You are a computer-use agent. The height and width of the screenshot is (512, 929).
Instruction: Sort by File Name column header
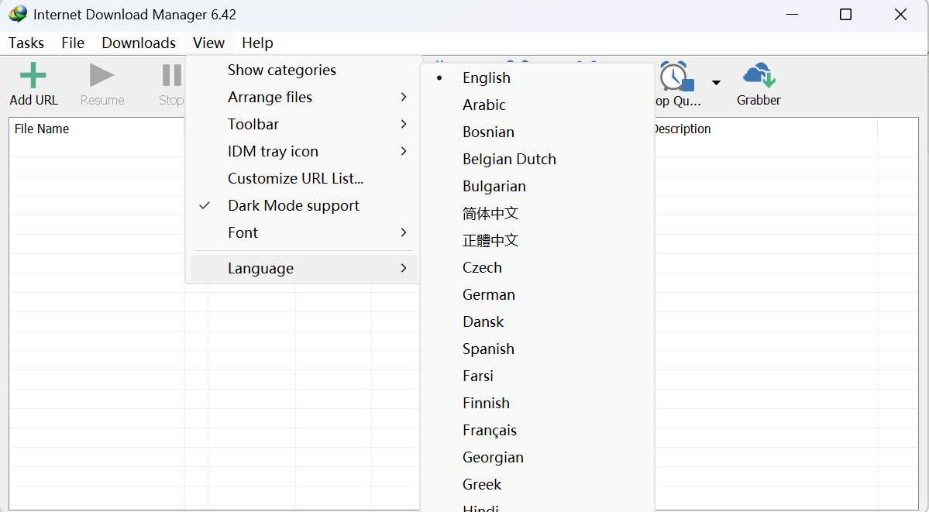97,129
